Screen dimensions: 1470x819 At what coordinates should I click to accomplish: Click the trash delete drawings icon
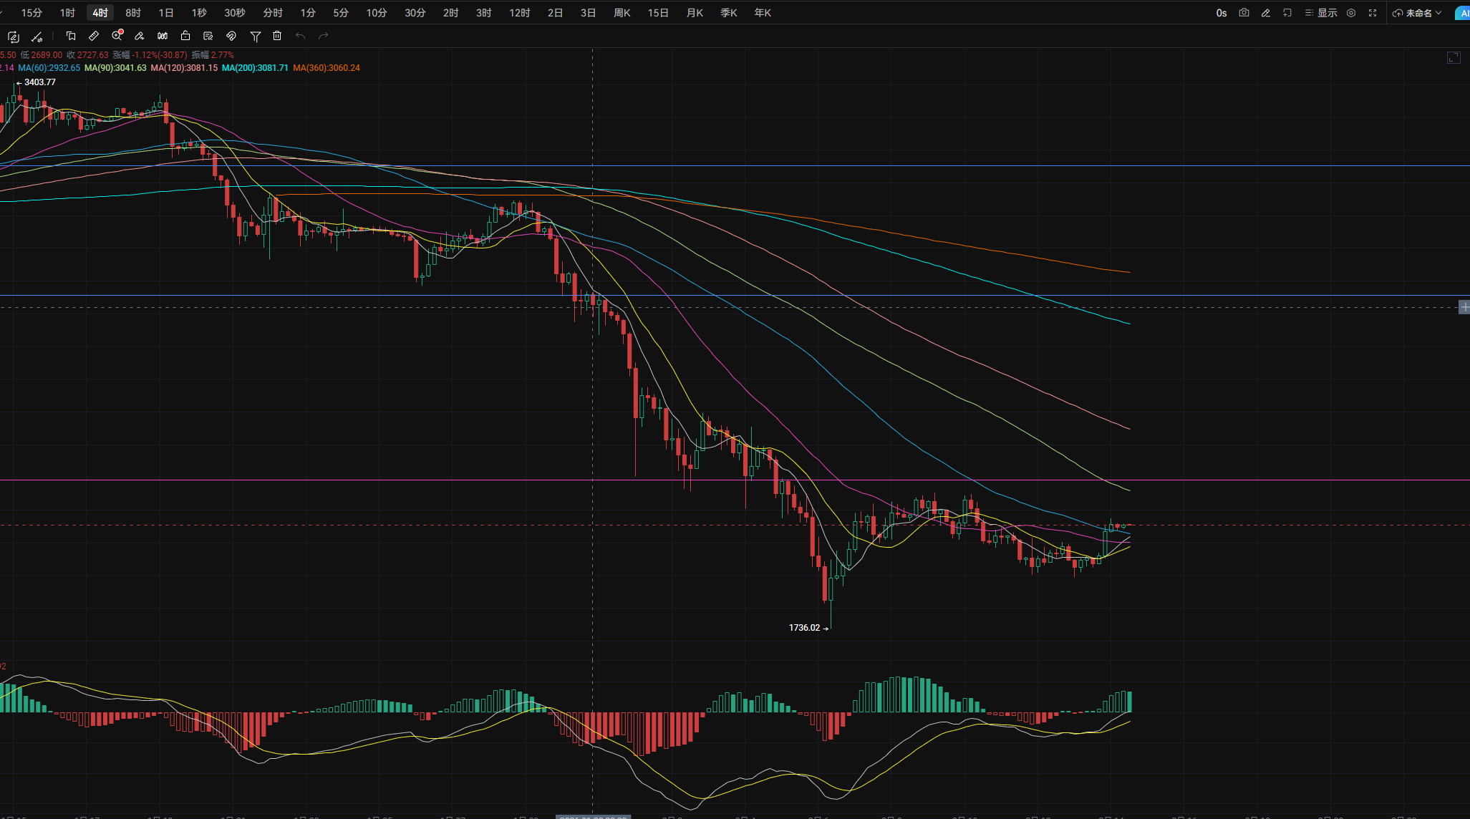click(277, 36)
